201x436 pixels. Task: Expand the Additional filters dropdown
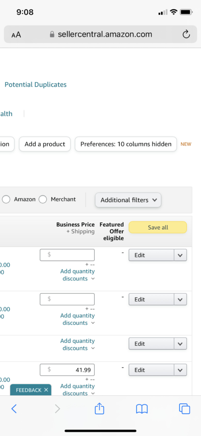128,200
